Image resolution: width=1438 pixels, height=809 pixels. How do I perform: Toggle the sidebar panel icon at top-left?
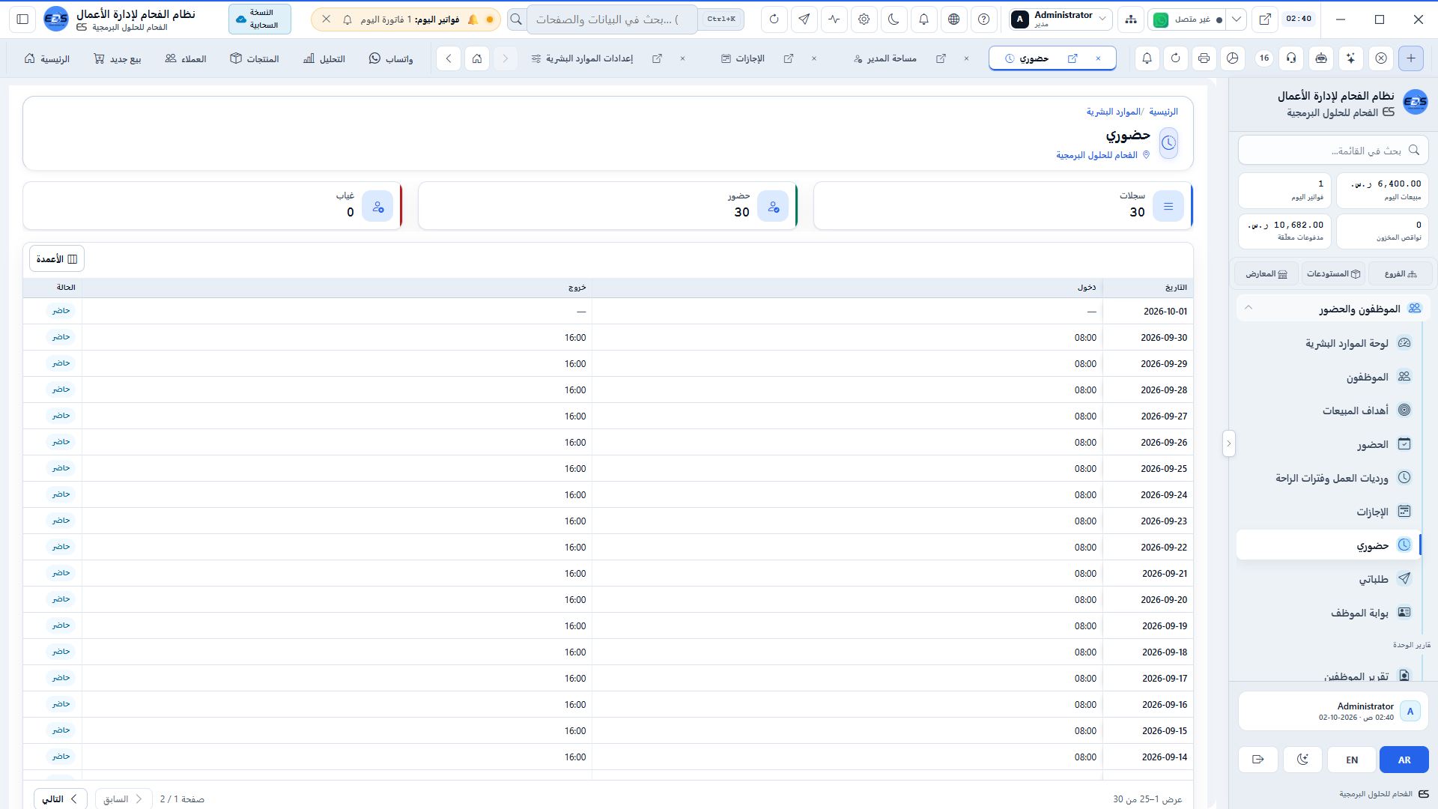point(22,19)
